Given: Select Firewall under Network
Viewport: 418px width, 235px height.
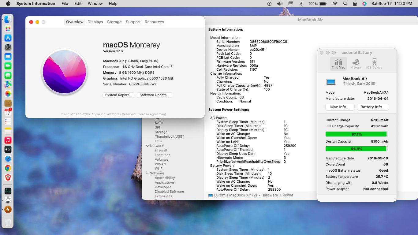Looking at the screenshot, I should click(x=161, y=151).
